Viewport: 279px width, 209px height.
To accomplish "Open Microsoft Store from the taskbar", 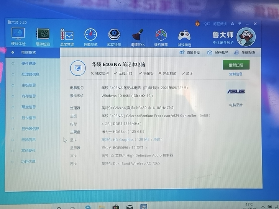I will pos(116,207).
